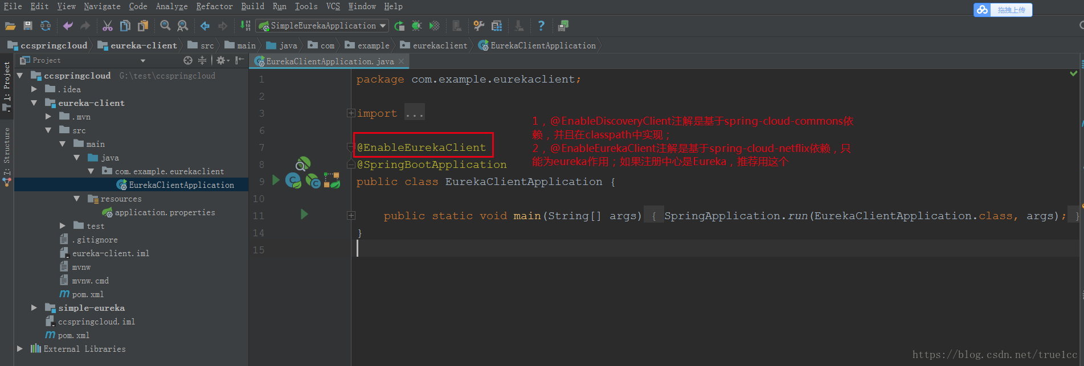Collapse the ccspringcloud root node

21,76
